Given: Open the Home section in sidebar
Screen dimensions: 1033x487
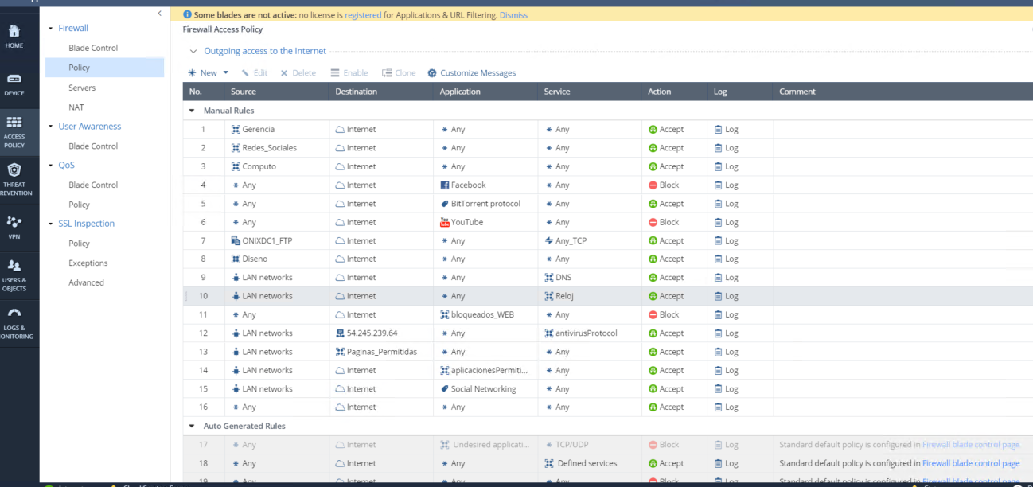Looking at the screenshot, I should (x=14, y=32).
